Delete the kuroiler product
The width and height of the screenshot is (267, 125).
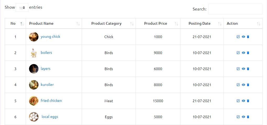pos(248,85)
